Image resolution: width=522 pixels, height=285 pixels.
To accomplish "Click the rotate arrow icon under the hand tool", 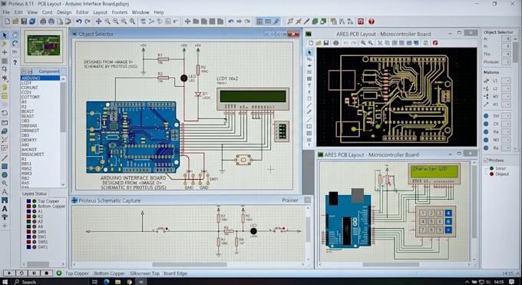I will (15, 43).
